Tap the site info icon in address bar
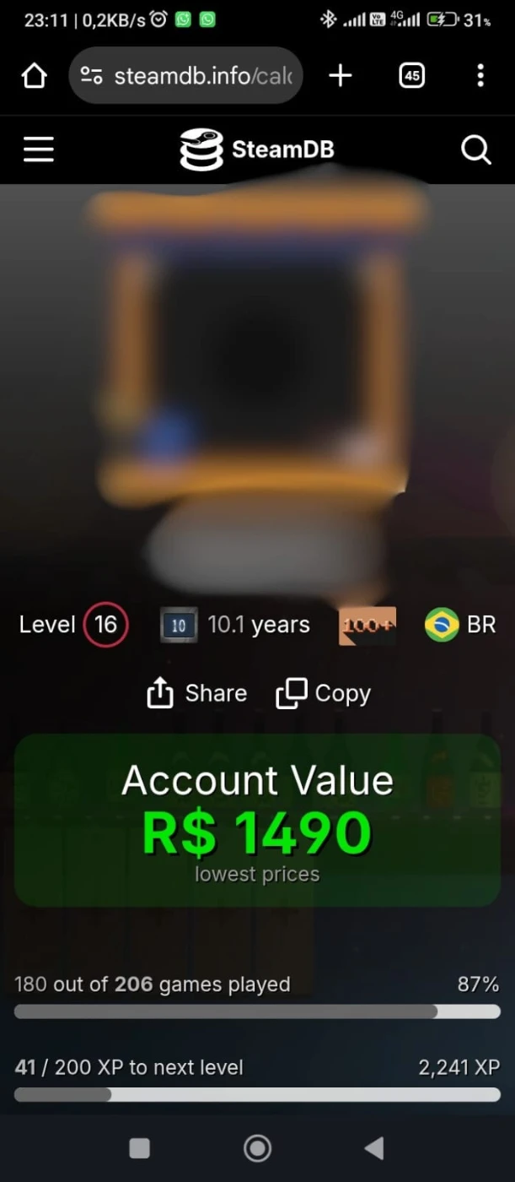515x1182 pixels. [92, 76]
